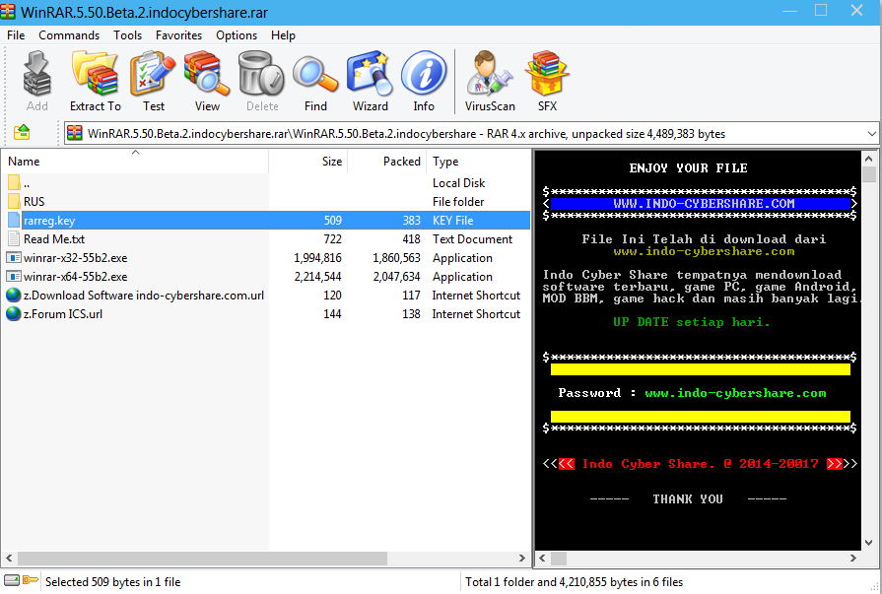
Task: Sort files by the Size column header
Action: (x=308, y=162)
